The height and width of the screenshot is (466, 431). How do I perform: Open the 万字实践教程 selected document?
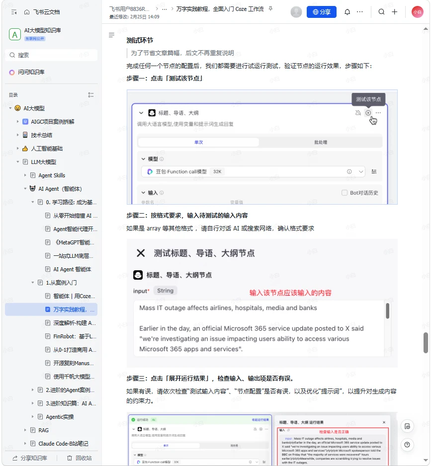point(51,310)
